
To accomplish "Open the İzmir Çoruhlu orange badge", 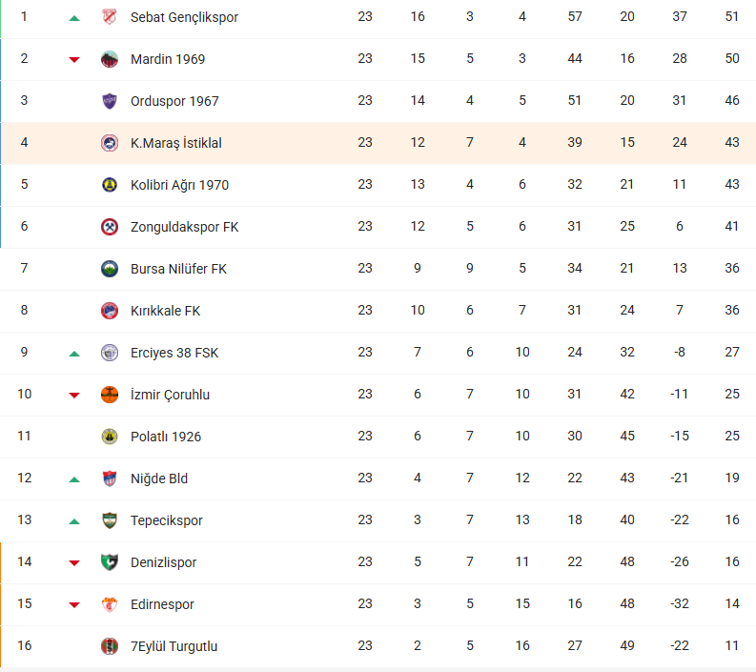I will click(110, 395).
